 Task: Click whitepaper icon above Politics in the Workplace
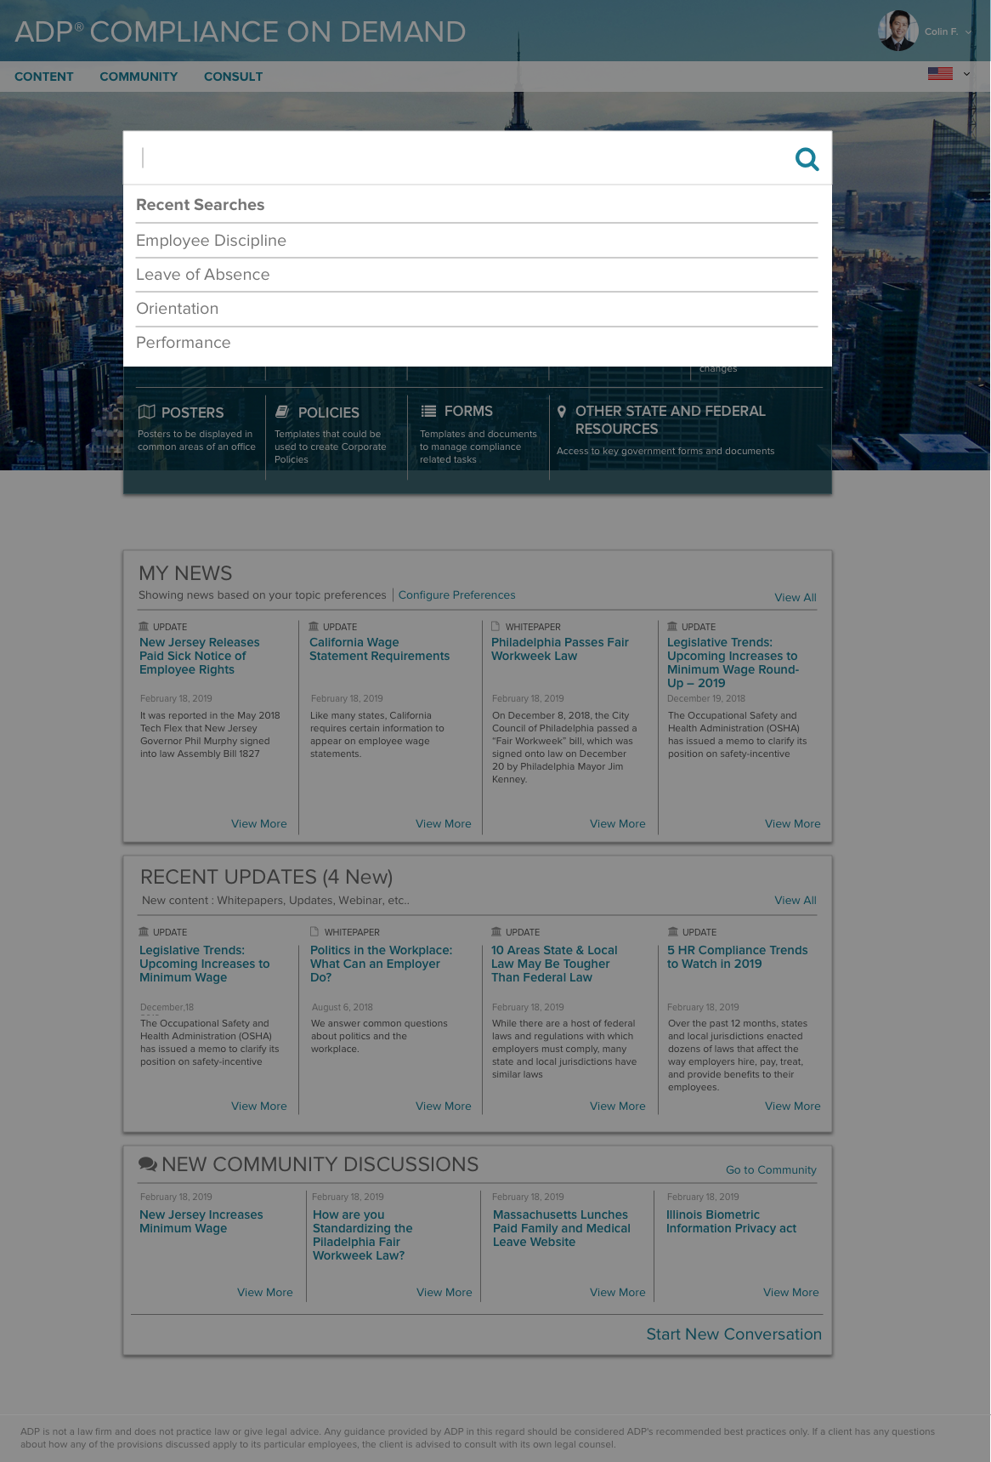pos(314,931)
